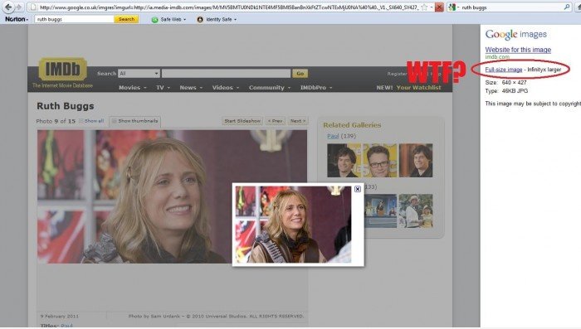
Task: Click the Norton Identity Safe icon
Action: (x=200, y=20)
